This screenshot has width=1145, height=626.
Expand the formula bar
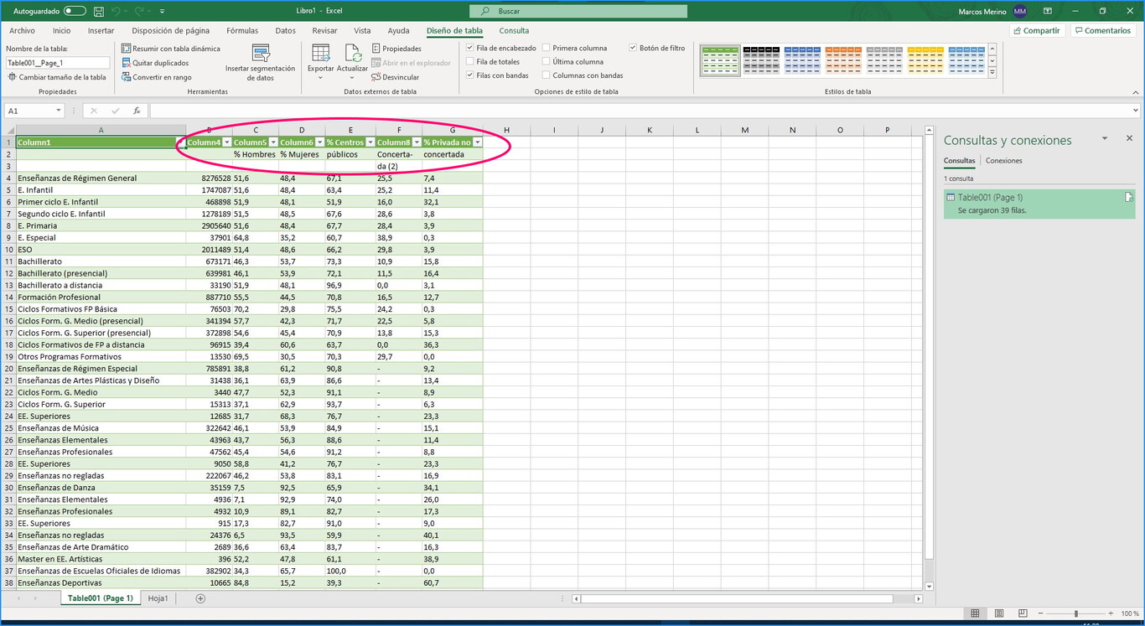(x=1135, y=111)
